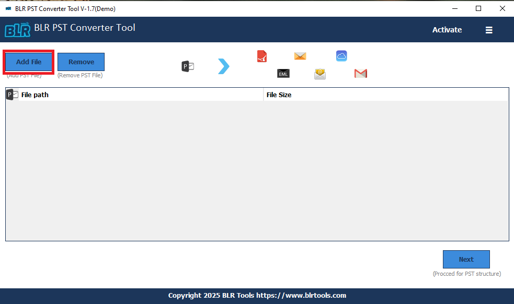Click the Outlook PST source icon
This screenshot has height=304, width=514.
[x=187, y=66]
